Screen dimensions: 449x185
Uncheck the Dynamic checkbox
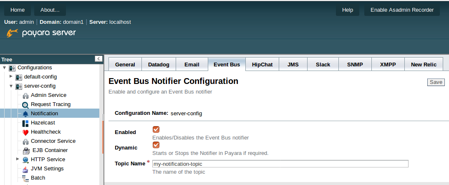[x=156, y=144]
